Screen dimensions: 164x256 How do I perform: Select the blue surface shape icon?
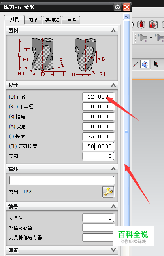pyautogui.click(x=145, y=64)
